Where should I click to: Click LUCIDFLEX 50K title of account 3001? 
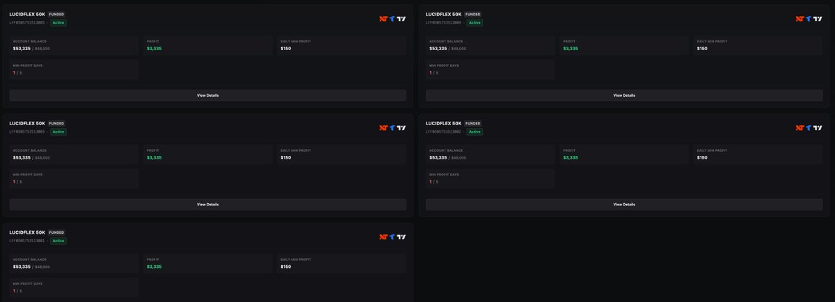click(x=27, y=232)
